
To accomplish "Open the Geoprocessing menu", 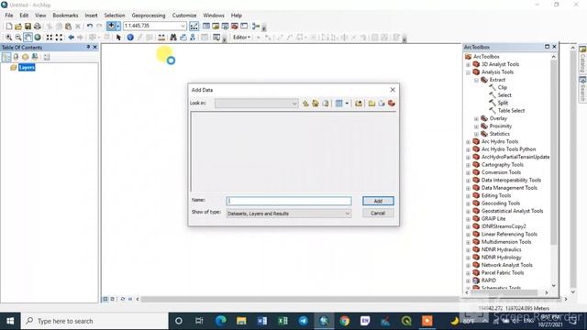I will pyautogui.click(x=149, y=16).
